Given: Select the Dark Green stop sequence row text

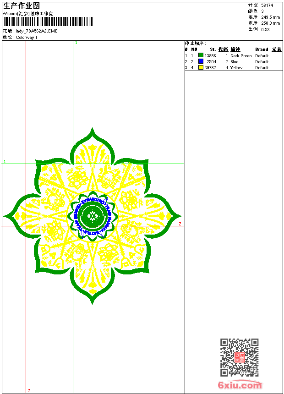Looking at the screenshot, I should pos(241,55).
